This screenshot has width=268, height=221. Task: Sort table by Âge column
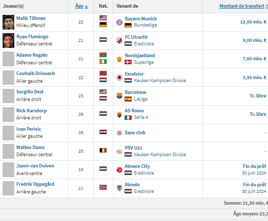click(81, 6)
